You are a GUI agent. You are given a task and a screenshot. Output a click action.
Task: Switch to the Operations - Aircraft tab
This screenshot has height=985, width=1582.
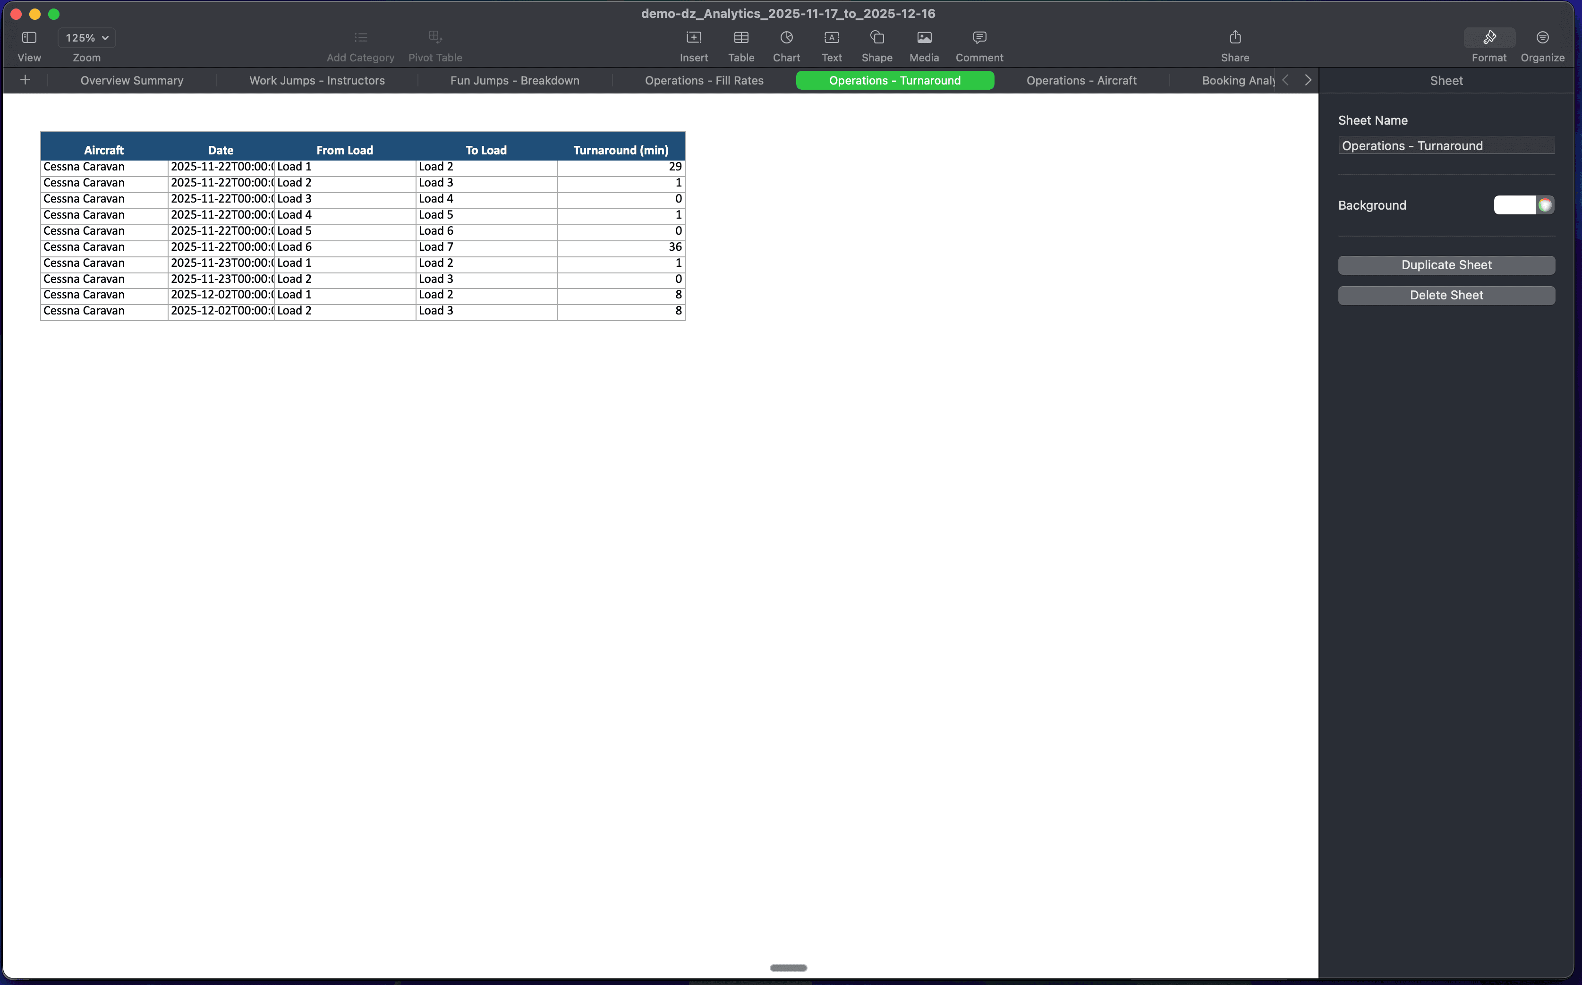[x=1081, y=80]
